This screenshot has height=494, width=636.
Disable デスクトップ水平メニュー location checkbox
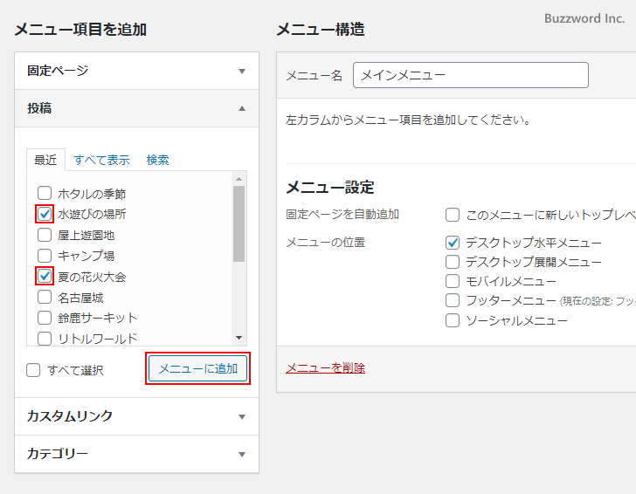tap(453, 243)
